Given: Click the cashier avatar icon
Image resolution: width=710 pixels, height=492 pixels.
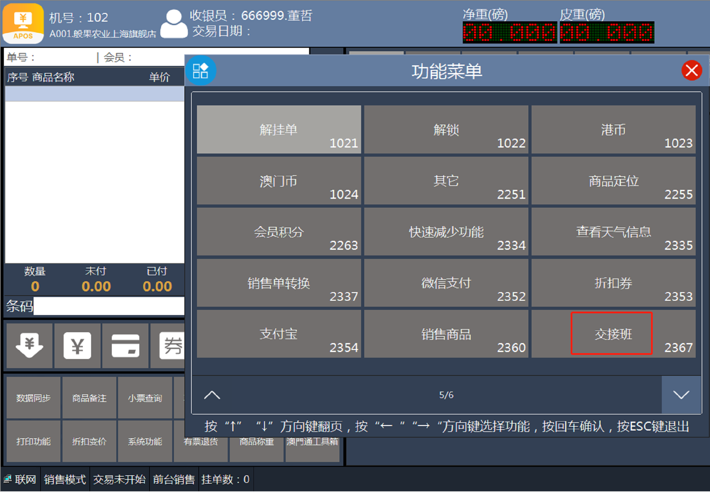Looking at the screenshot, I should pyautogui.click(x=174, y=24).
